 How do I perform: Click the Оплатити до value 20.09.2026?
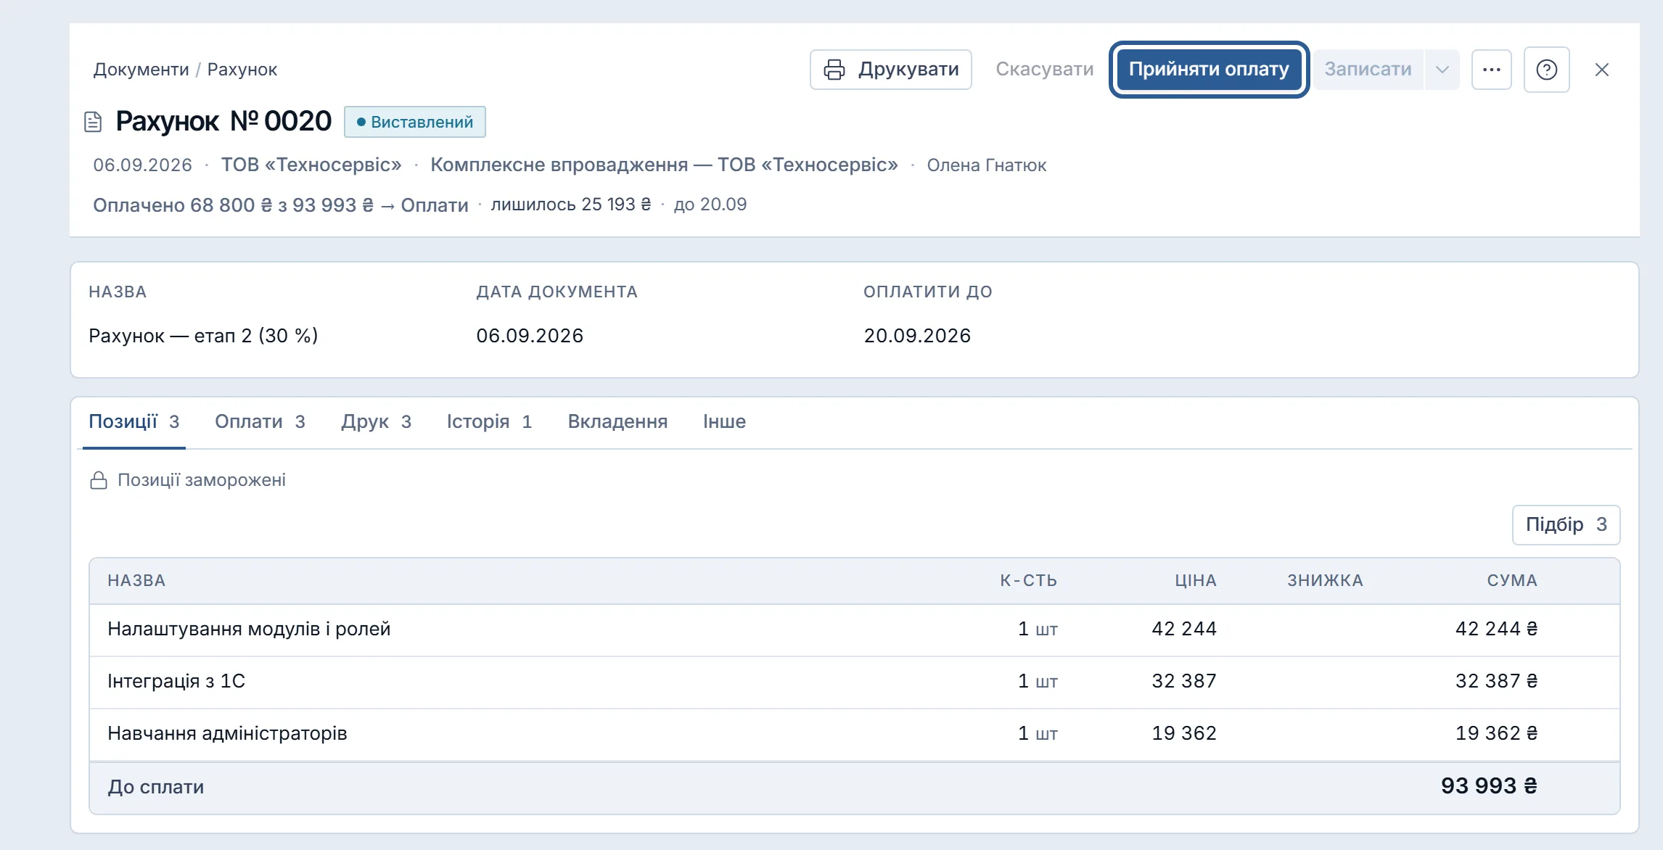coord(917,336)
